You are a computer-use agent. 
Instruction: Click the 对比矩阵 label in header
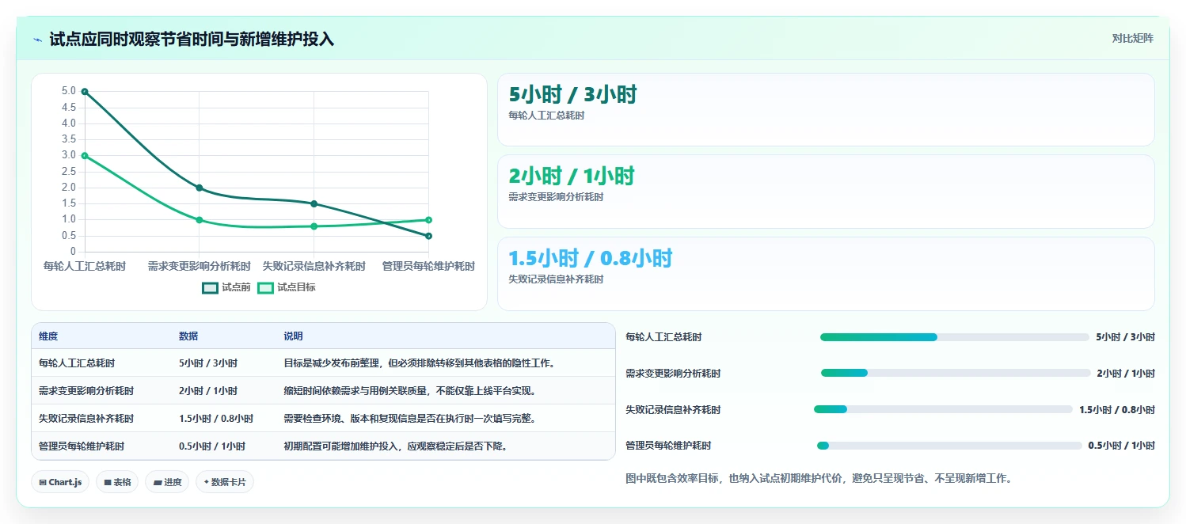[x=1133, y=38]
